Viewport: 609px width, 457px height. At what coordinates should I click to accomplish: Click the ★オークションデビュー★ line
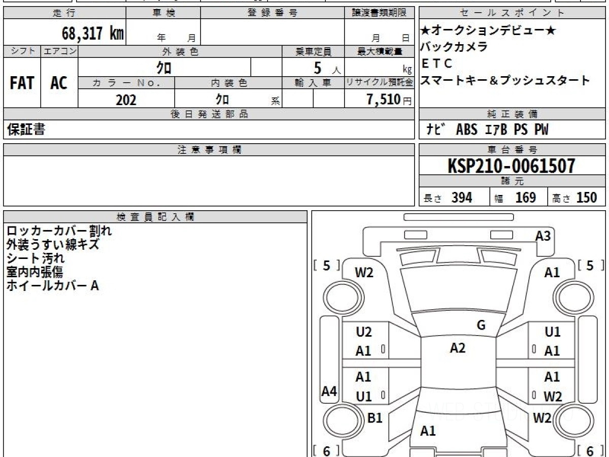point(488,31)
